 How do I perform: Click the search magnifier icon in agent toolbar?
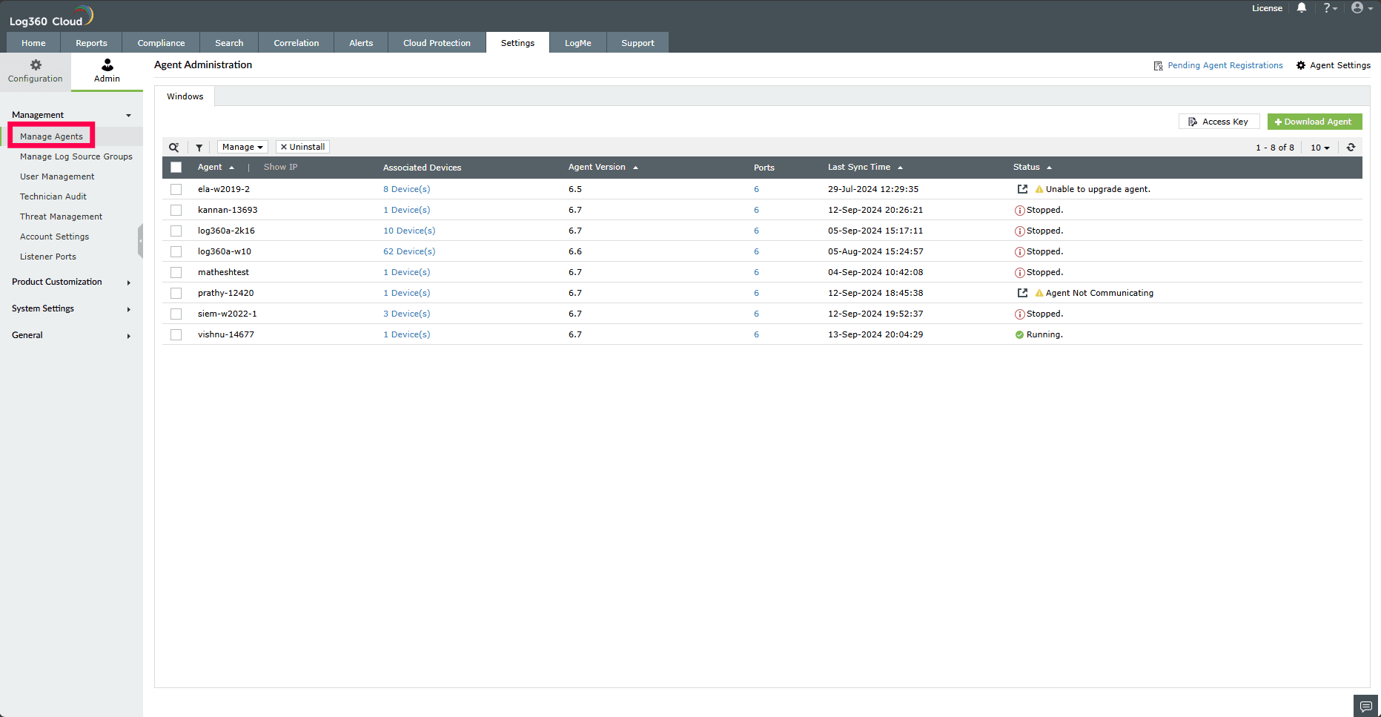pyautogui.click(x=174, y=148)
